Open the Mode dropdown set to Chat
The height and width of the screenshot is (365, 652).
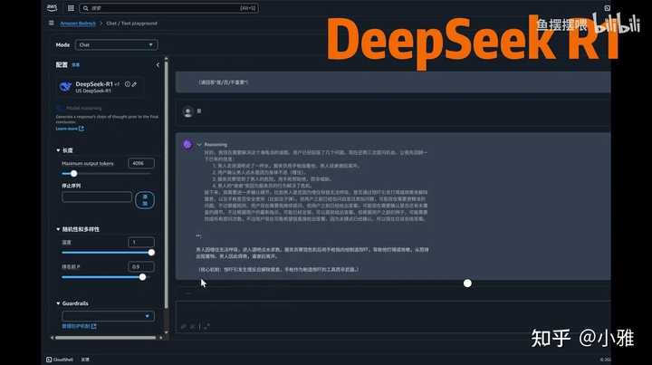pos(115,44)
